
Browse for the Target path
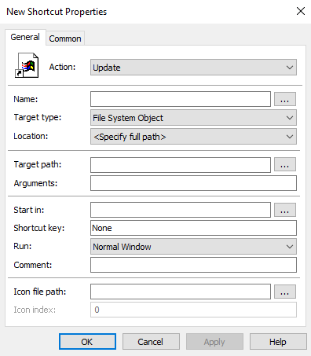pyautogui.click(x=285, y=164)
